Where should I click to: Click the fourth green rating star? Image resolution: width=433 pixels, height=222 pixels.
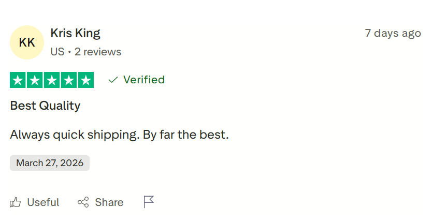coord(68,80)
